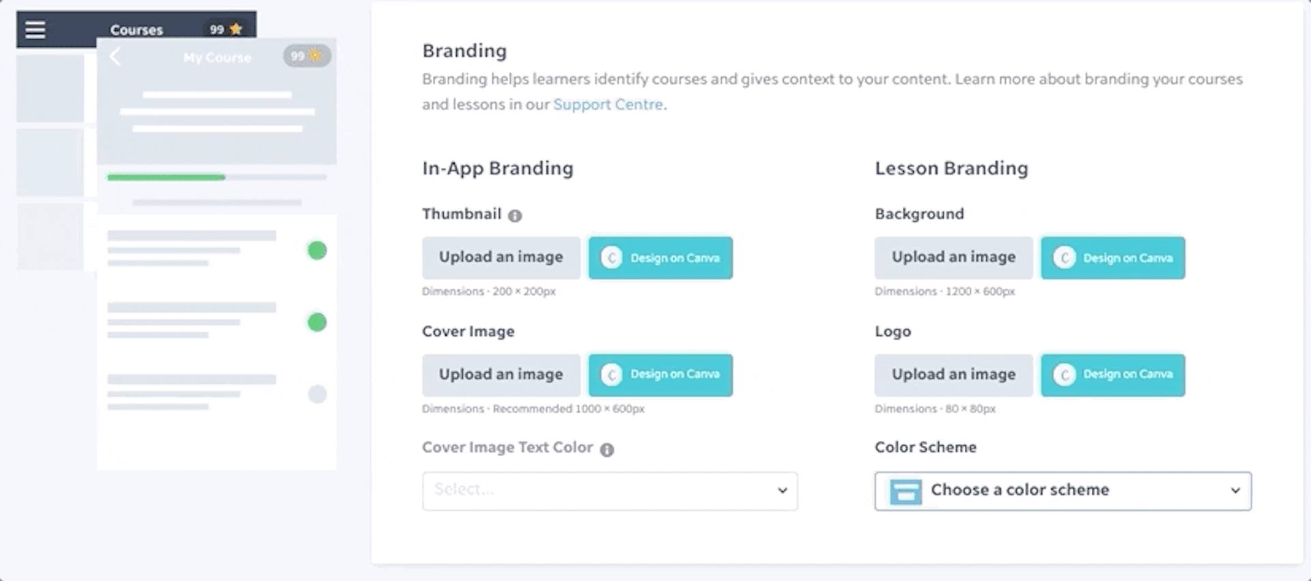1311x581 pixels.
Task: Open the Support Centre link
Action: click(608, 104)
